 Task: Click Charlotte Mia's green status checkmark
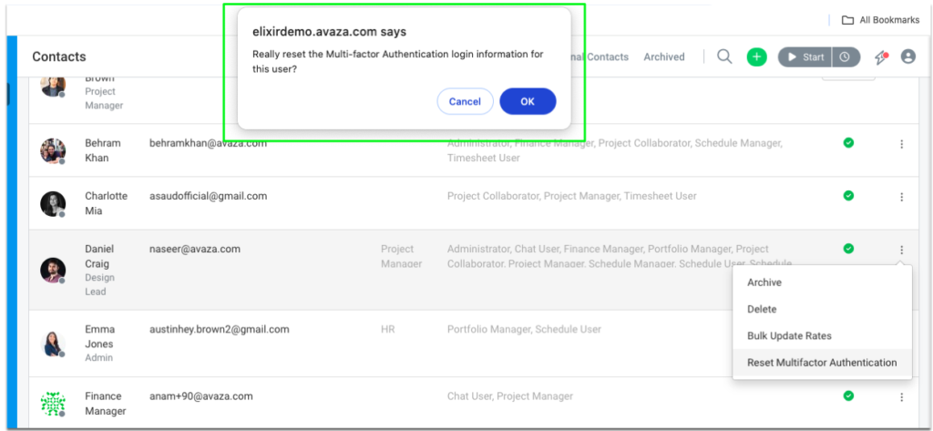(x=848, y=196)
